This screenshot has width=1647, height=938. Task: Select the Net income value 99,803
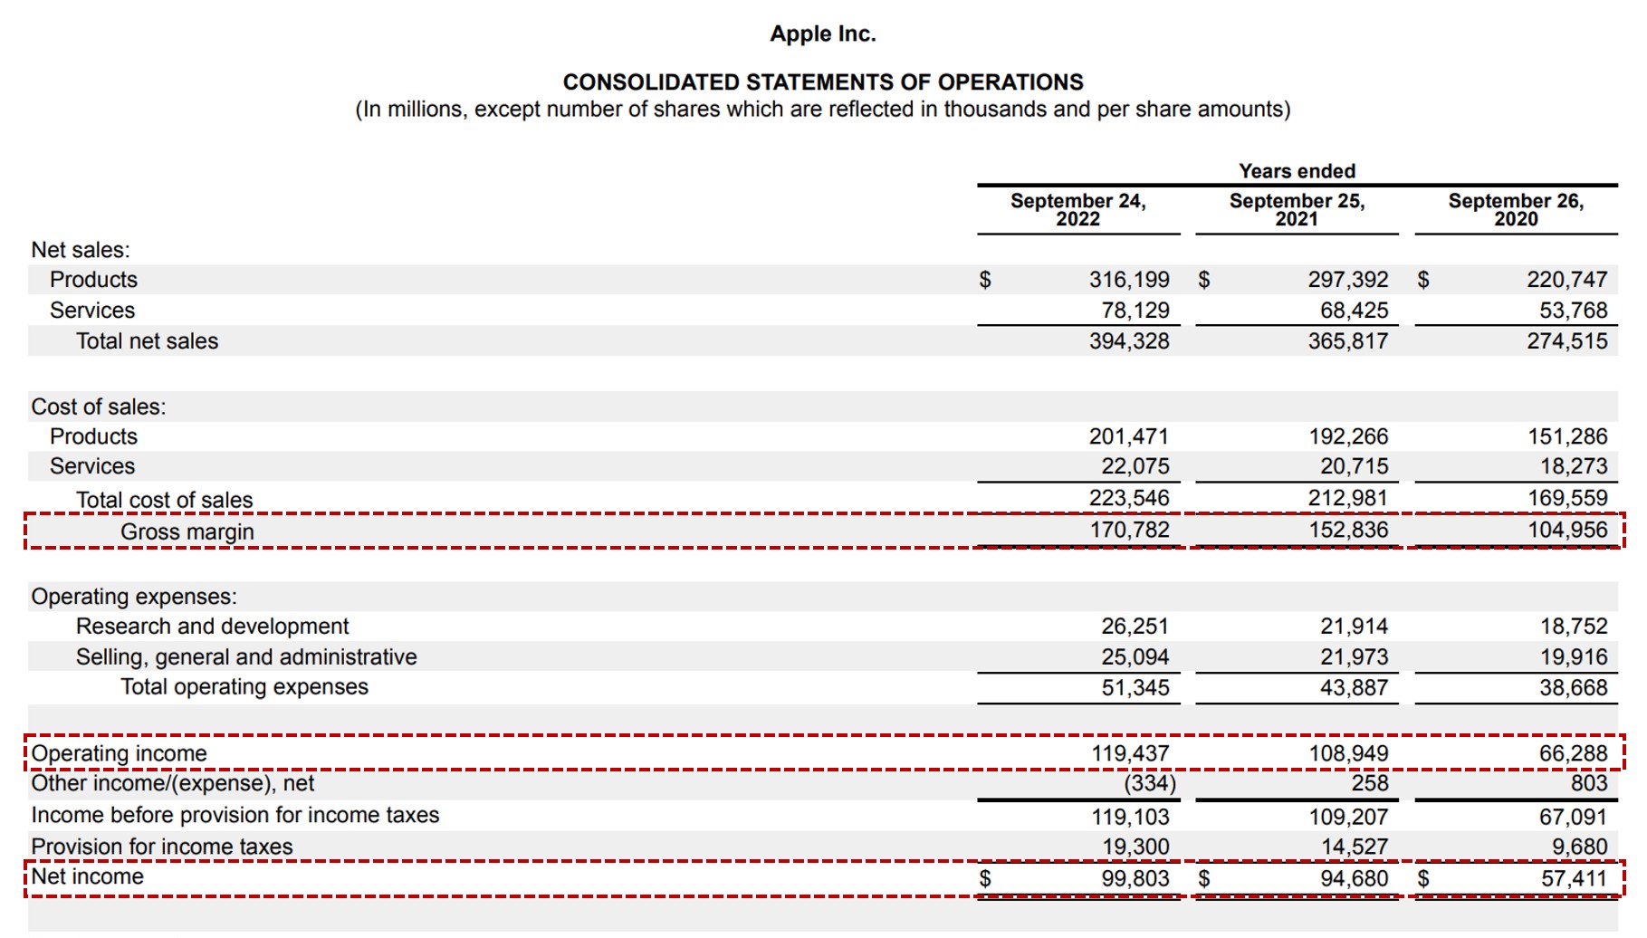(x=1135, y=877)
